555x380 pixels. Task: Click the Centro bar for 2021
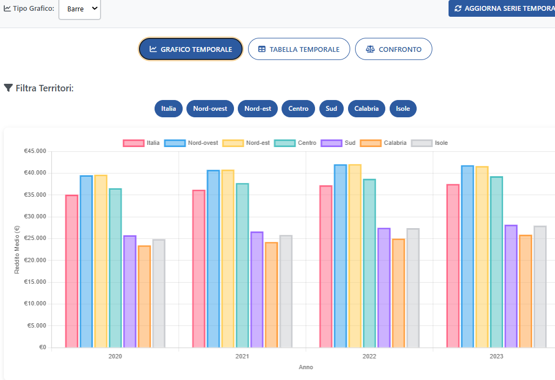[x=243, y=265]
